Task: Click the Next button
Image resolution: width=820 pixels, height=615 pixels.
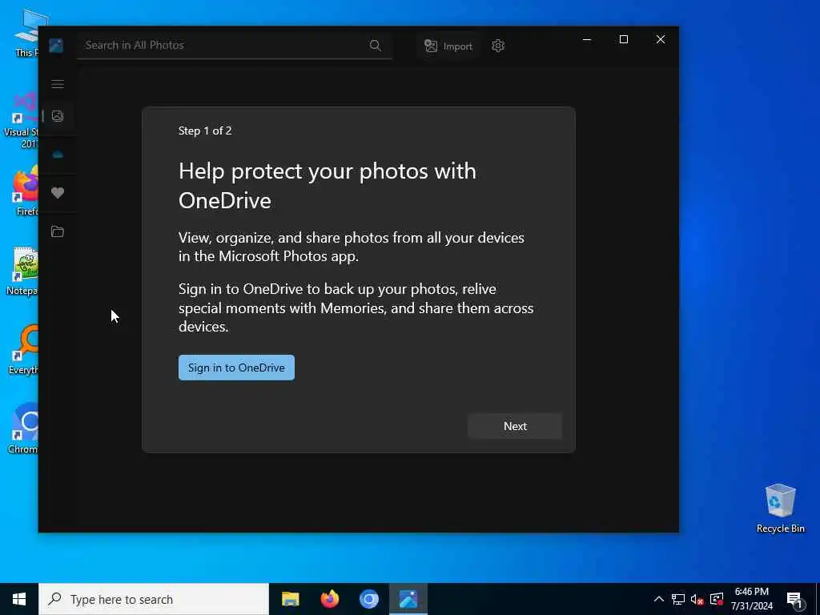Action: pos(515,426)
